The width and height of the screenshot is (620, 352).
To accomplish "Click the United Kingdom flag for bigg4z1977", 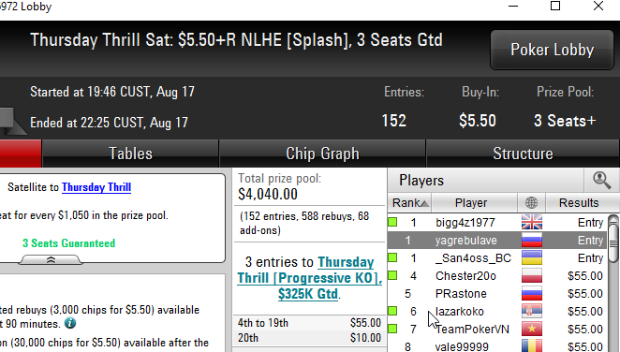I will 532,223.
